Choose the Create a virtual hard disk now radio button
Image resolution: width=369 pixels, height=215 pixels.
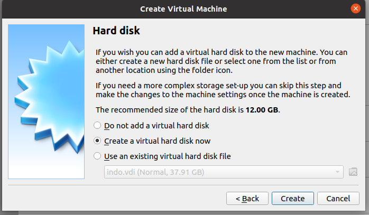click(97, 141)
